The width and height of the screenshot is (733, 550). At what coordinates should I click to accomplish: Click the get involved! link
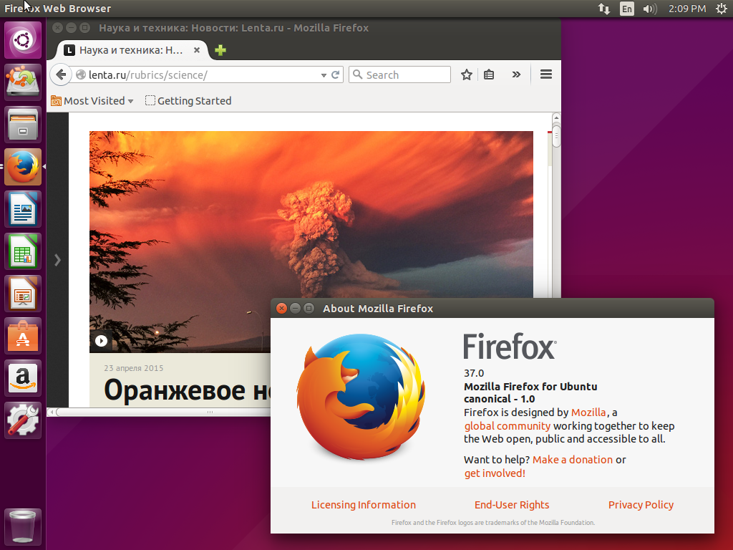[x=495, y=473]
